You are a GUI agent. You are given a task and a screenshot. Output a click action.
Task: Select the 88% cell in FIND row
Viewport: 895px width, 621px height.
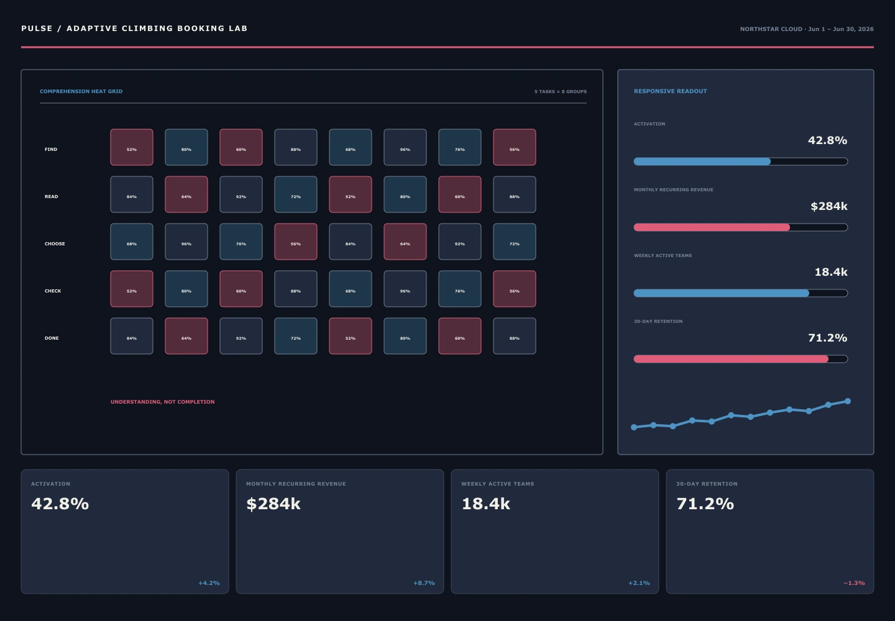pos(296,147)
